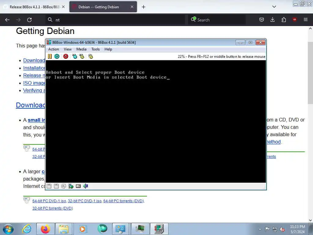The image size is (313, 235).
Task: Show hidden system tray icons arrow
Action: pyautogui.click(x=260, y=229)
